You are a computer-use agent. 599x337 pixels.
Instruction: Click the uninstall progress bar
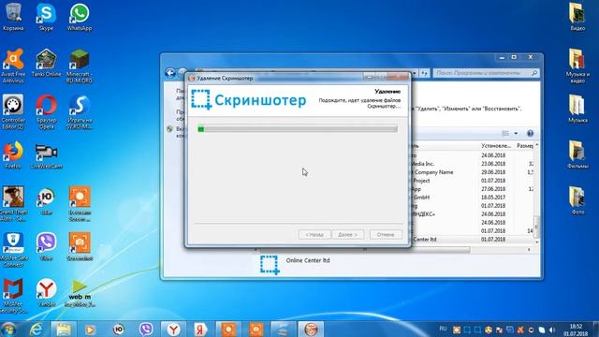tap(298, 129)
